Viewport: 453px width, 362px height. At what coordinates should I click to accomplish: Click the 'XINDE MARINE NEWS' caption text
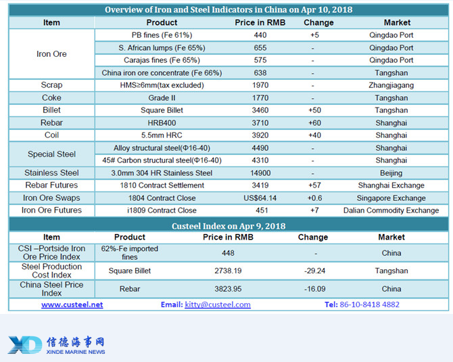tap(76, 352)
